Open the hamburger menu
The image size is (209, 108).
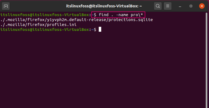168,6
